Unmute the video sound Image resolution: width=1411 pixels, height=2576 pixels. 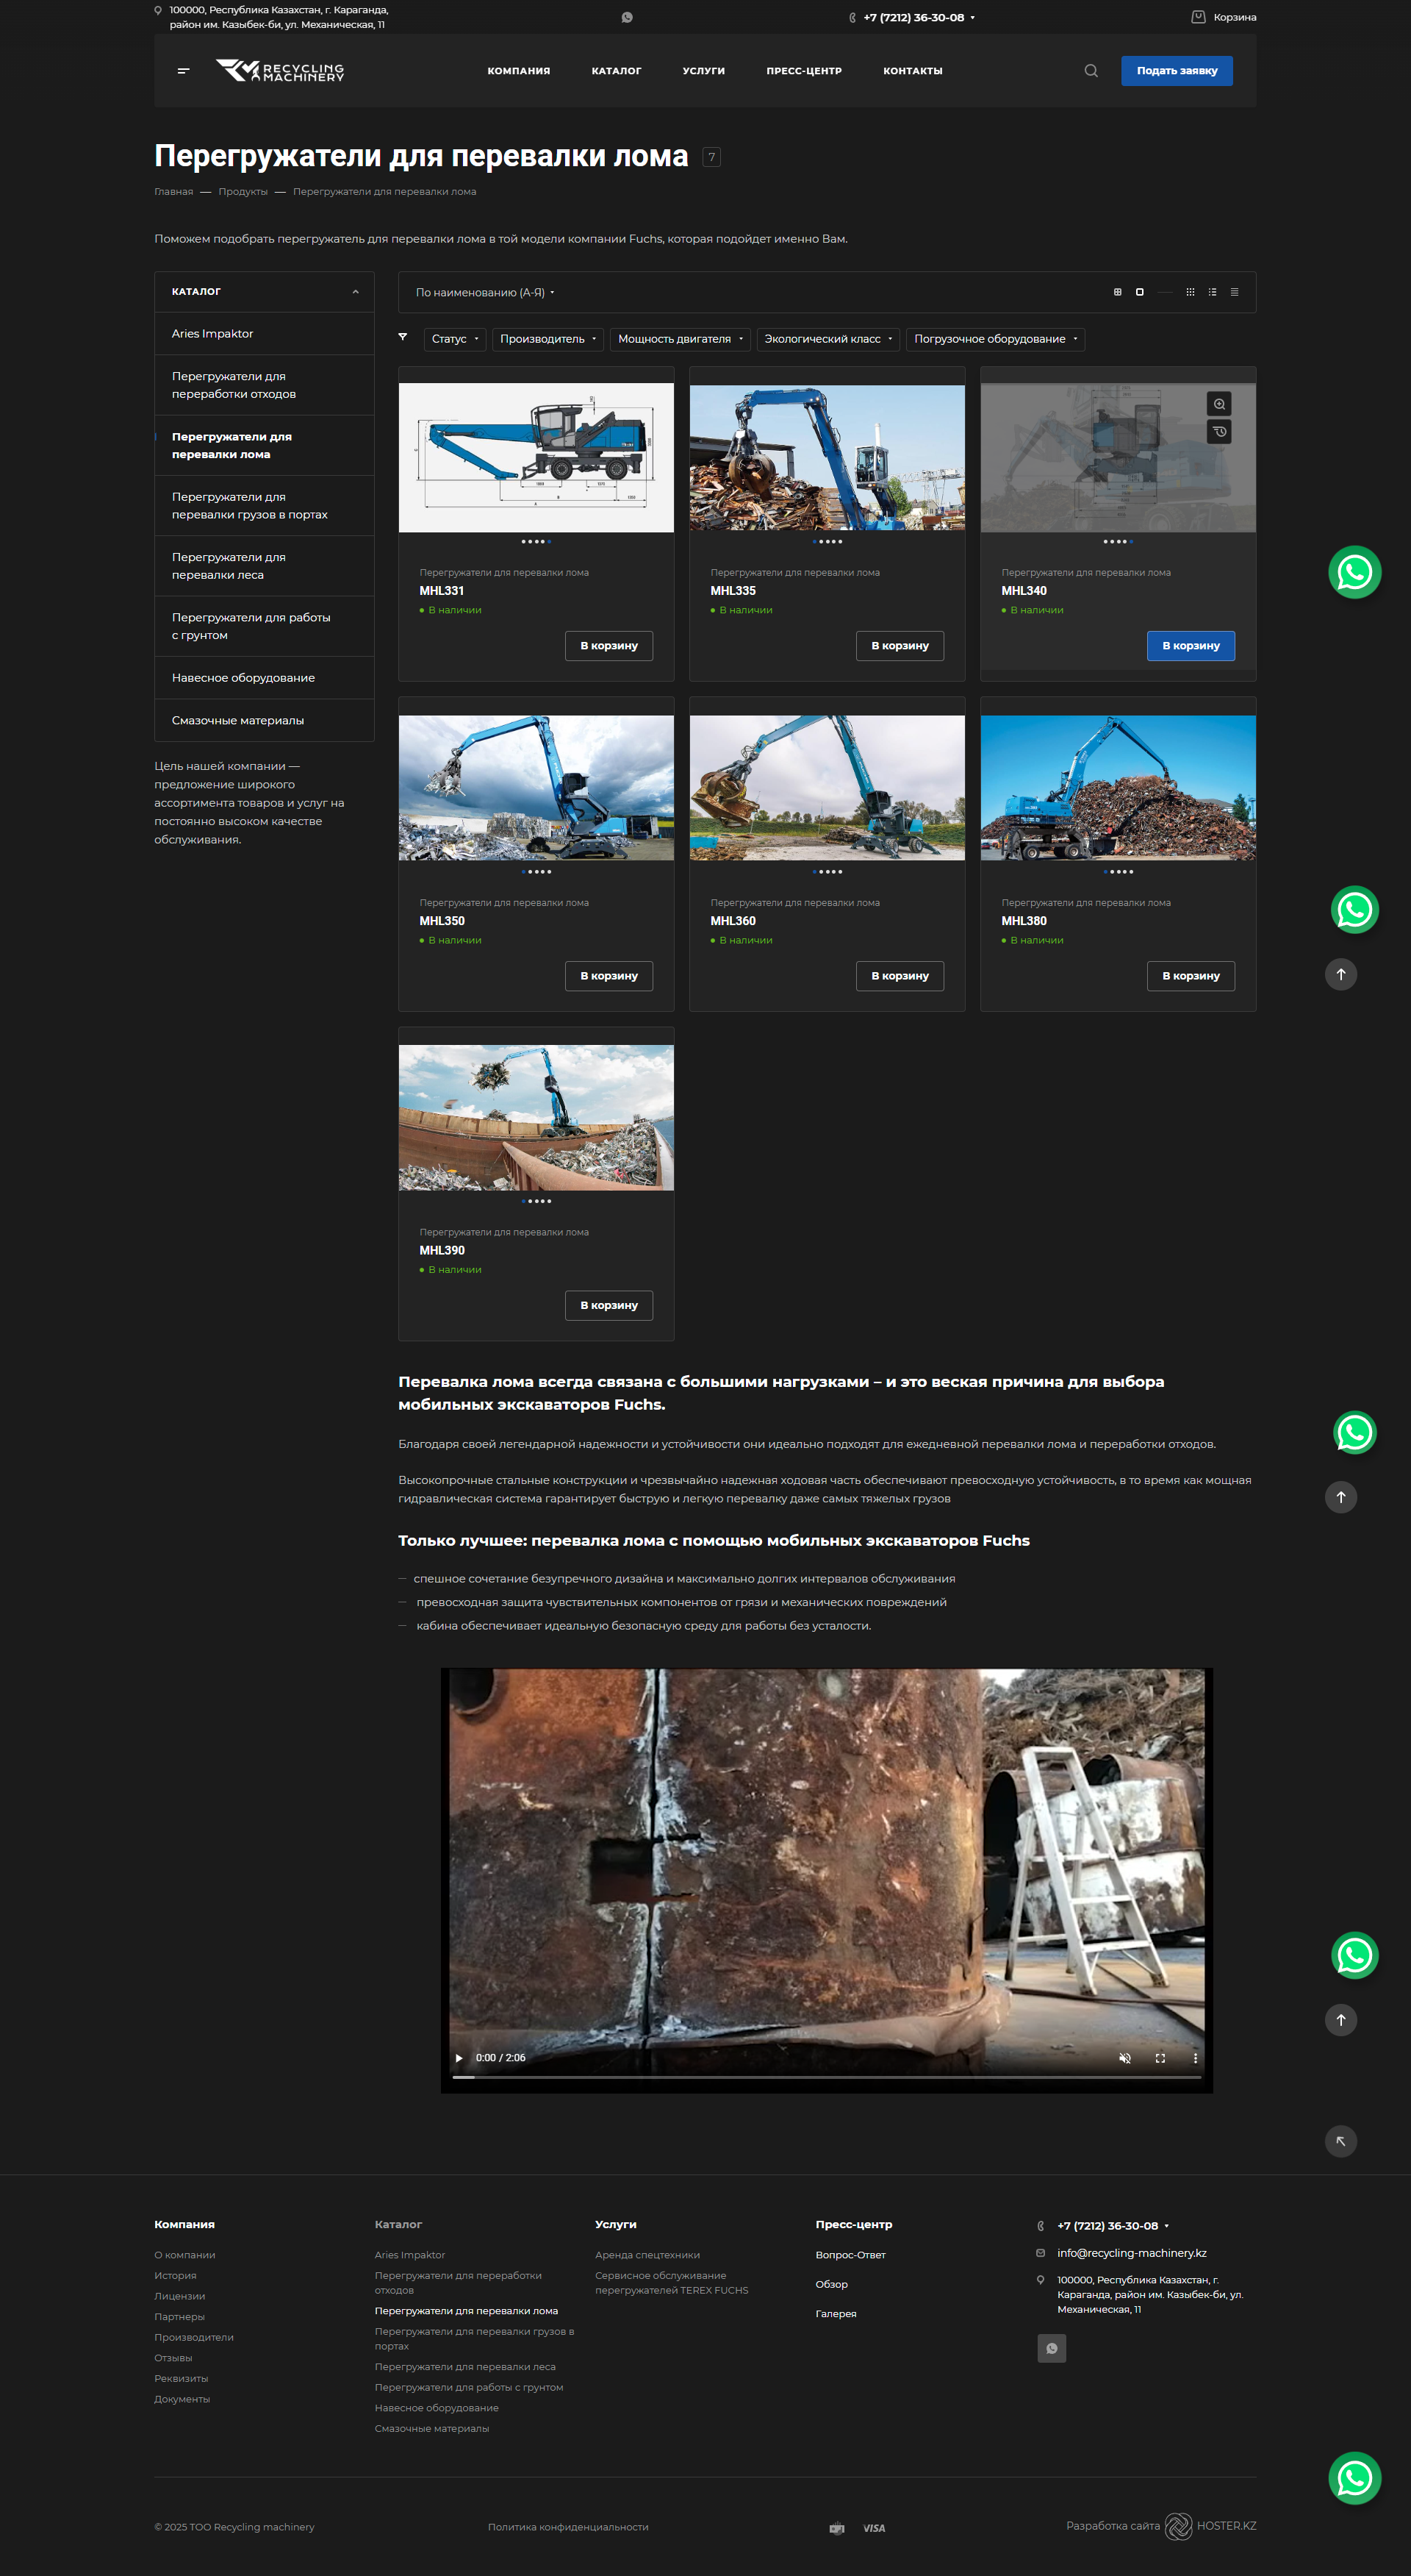(x=1124, y=2058)
